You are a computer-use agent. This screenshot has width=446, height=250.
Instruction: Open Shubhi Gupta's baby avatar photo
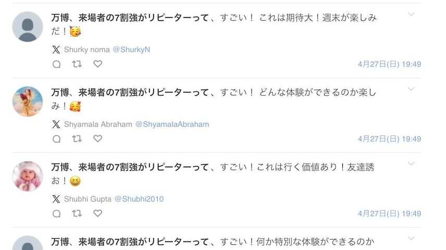(28, 177)
